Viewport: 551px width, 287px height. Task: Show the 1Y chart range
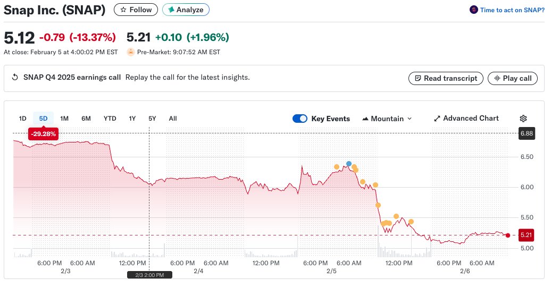tap(132, 119)
